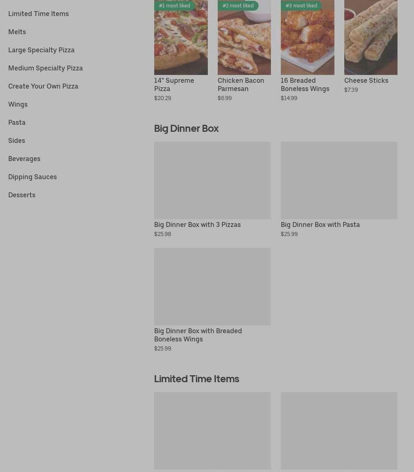The width and height of the screenshot is (414, 472).
Task: Select the Cheese Sticks item image
Action: pos(371,37)
